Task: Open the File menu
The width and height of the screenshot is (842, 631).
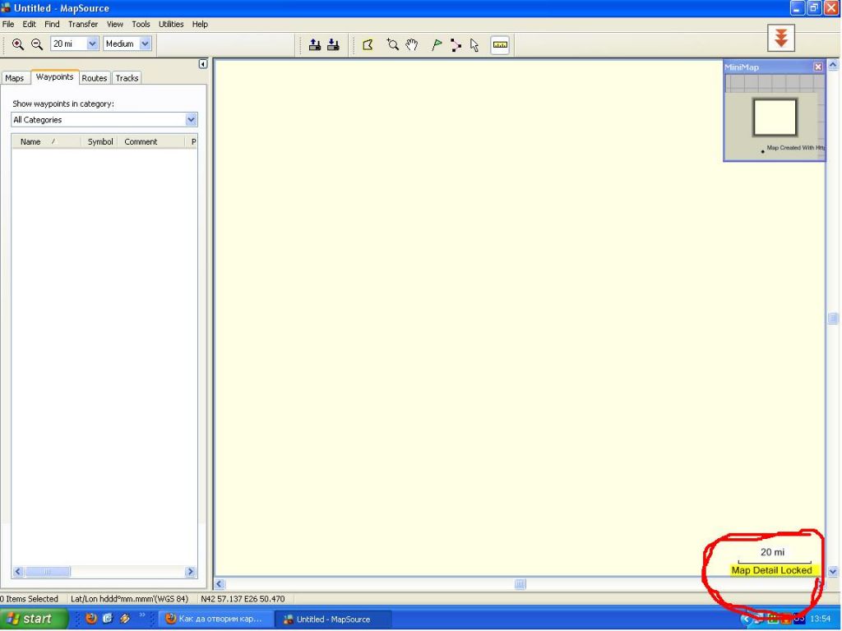Action: pos(8,24)
